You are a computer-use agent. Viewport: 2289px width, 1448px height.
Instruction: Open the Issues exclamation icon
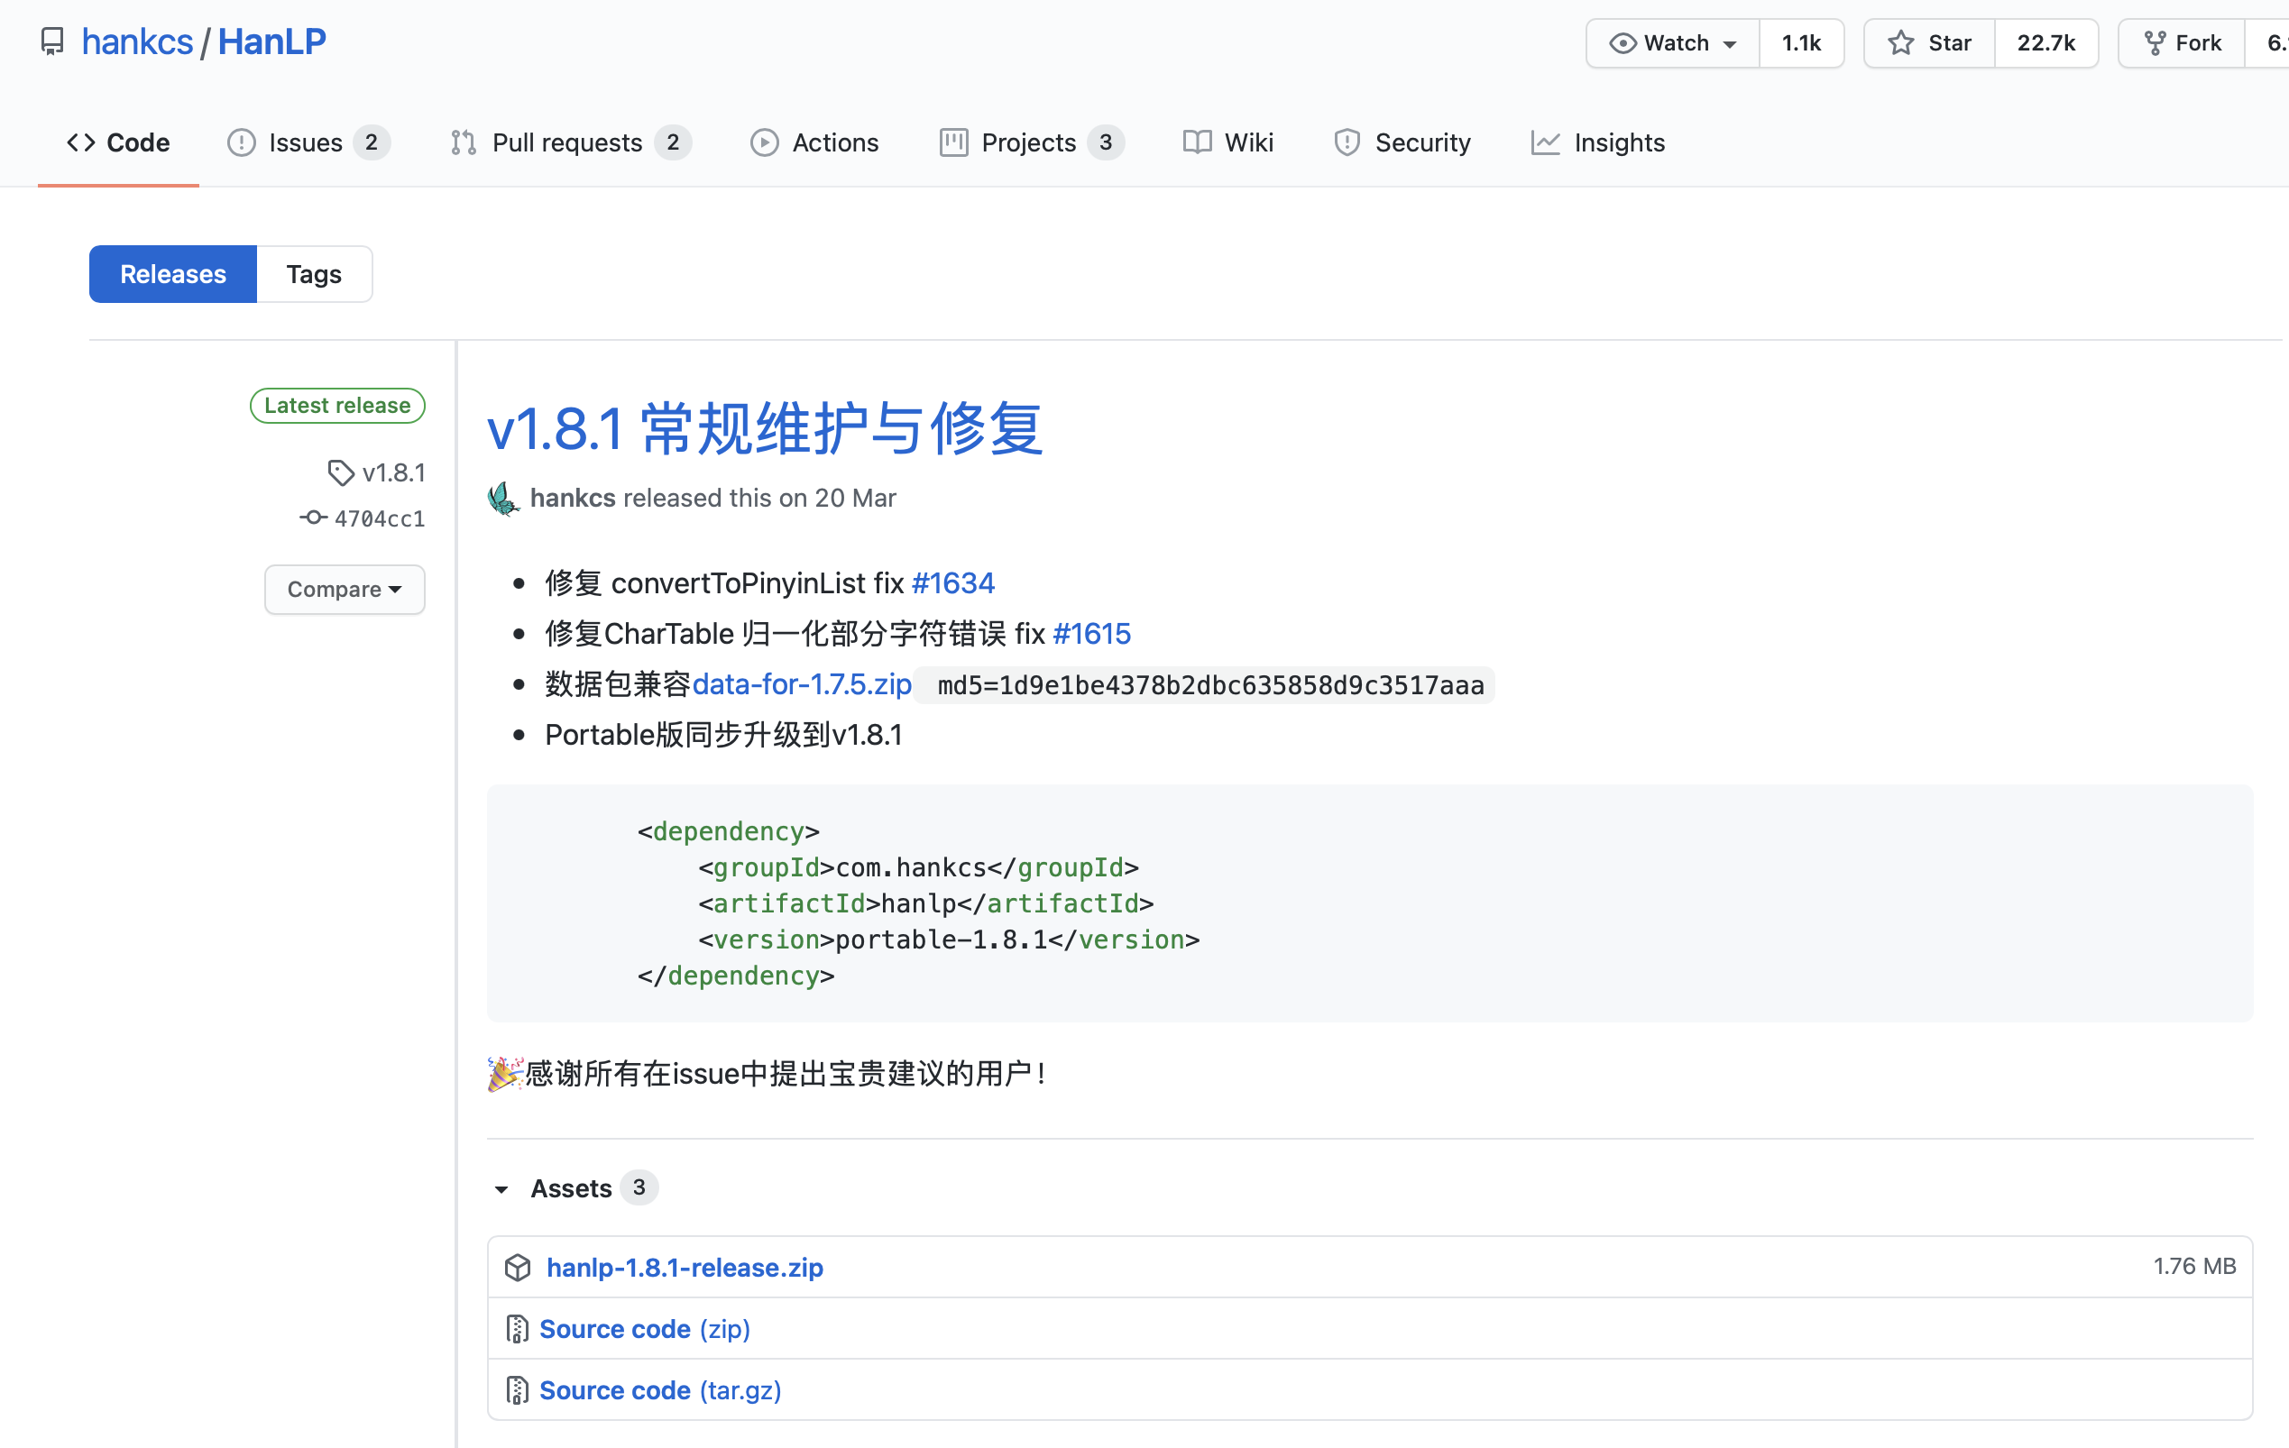[x=241, y=142]
